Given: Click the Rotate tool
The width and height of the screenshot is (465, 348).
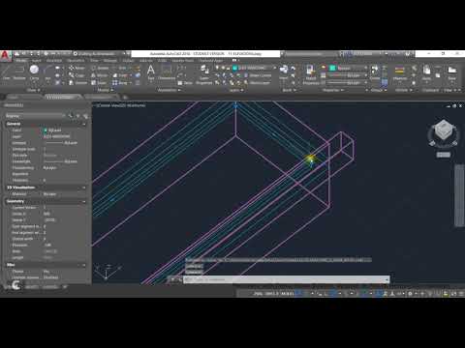Looking at the screenshot, I should pyautogui.click(x=100, y=68).
